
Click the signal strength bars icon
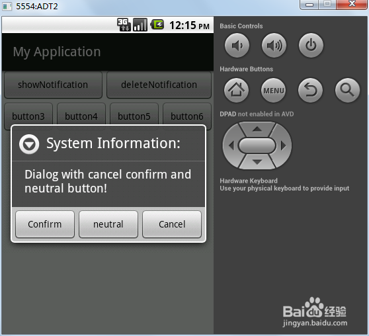tap(140, 24)
